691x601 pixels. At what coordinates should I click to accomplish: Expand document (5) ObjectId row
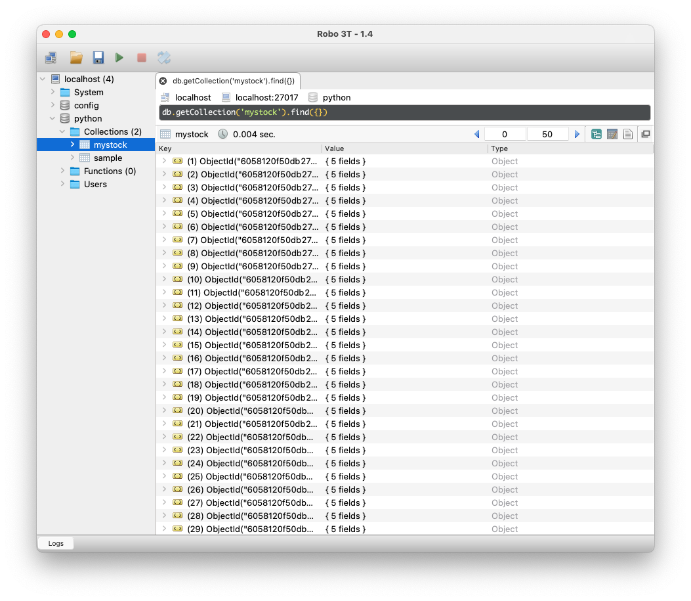(164, 213)
